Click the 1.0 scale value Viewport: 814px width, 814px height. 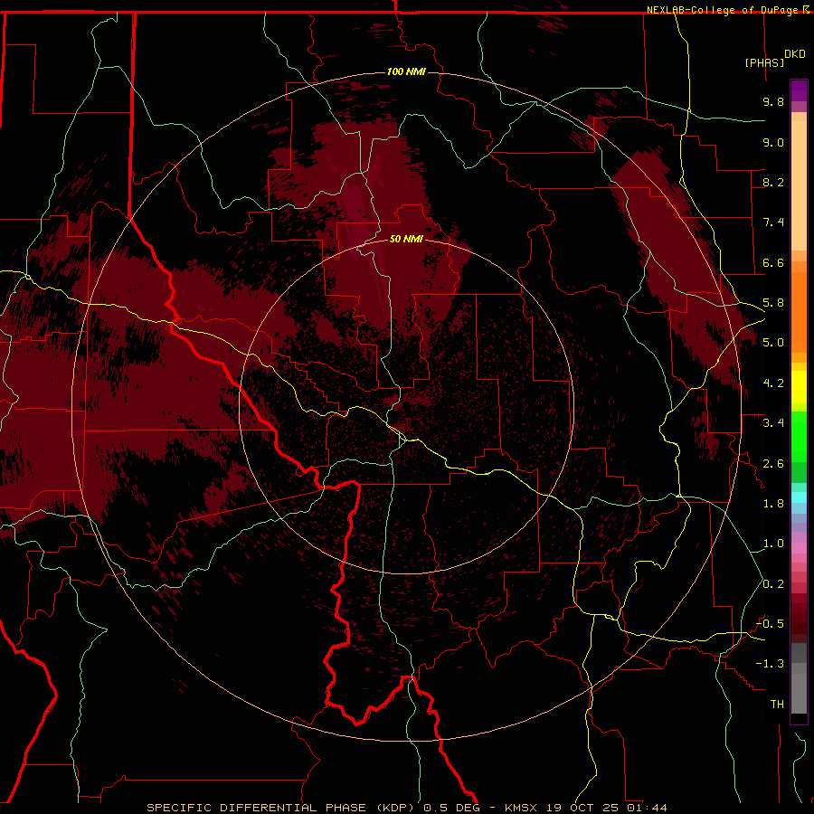[x=773, y=544]
